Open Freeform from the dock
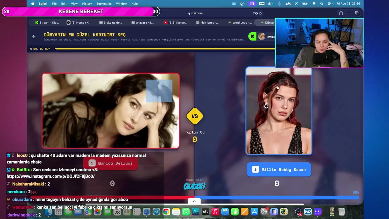Screen dimensions: 389x219 pos(195,212)
